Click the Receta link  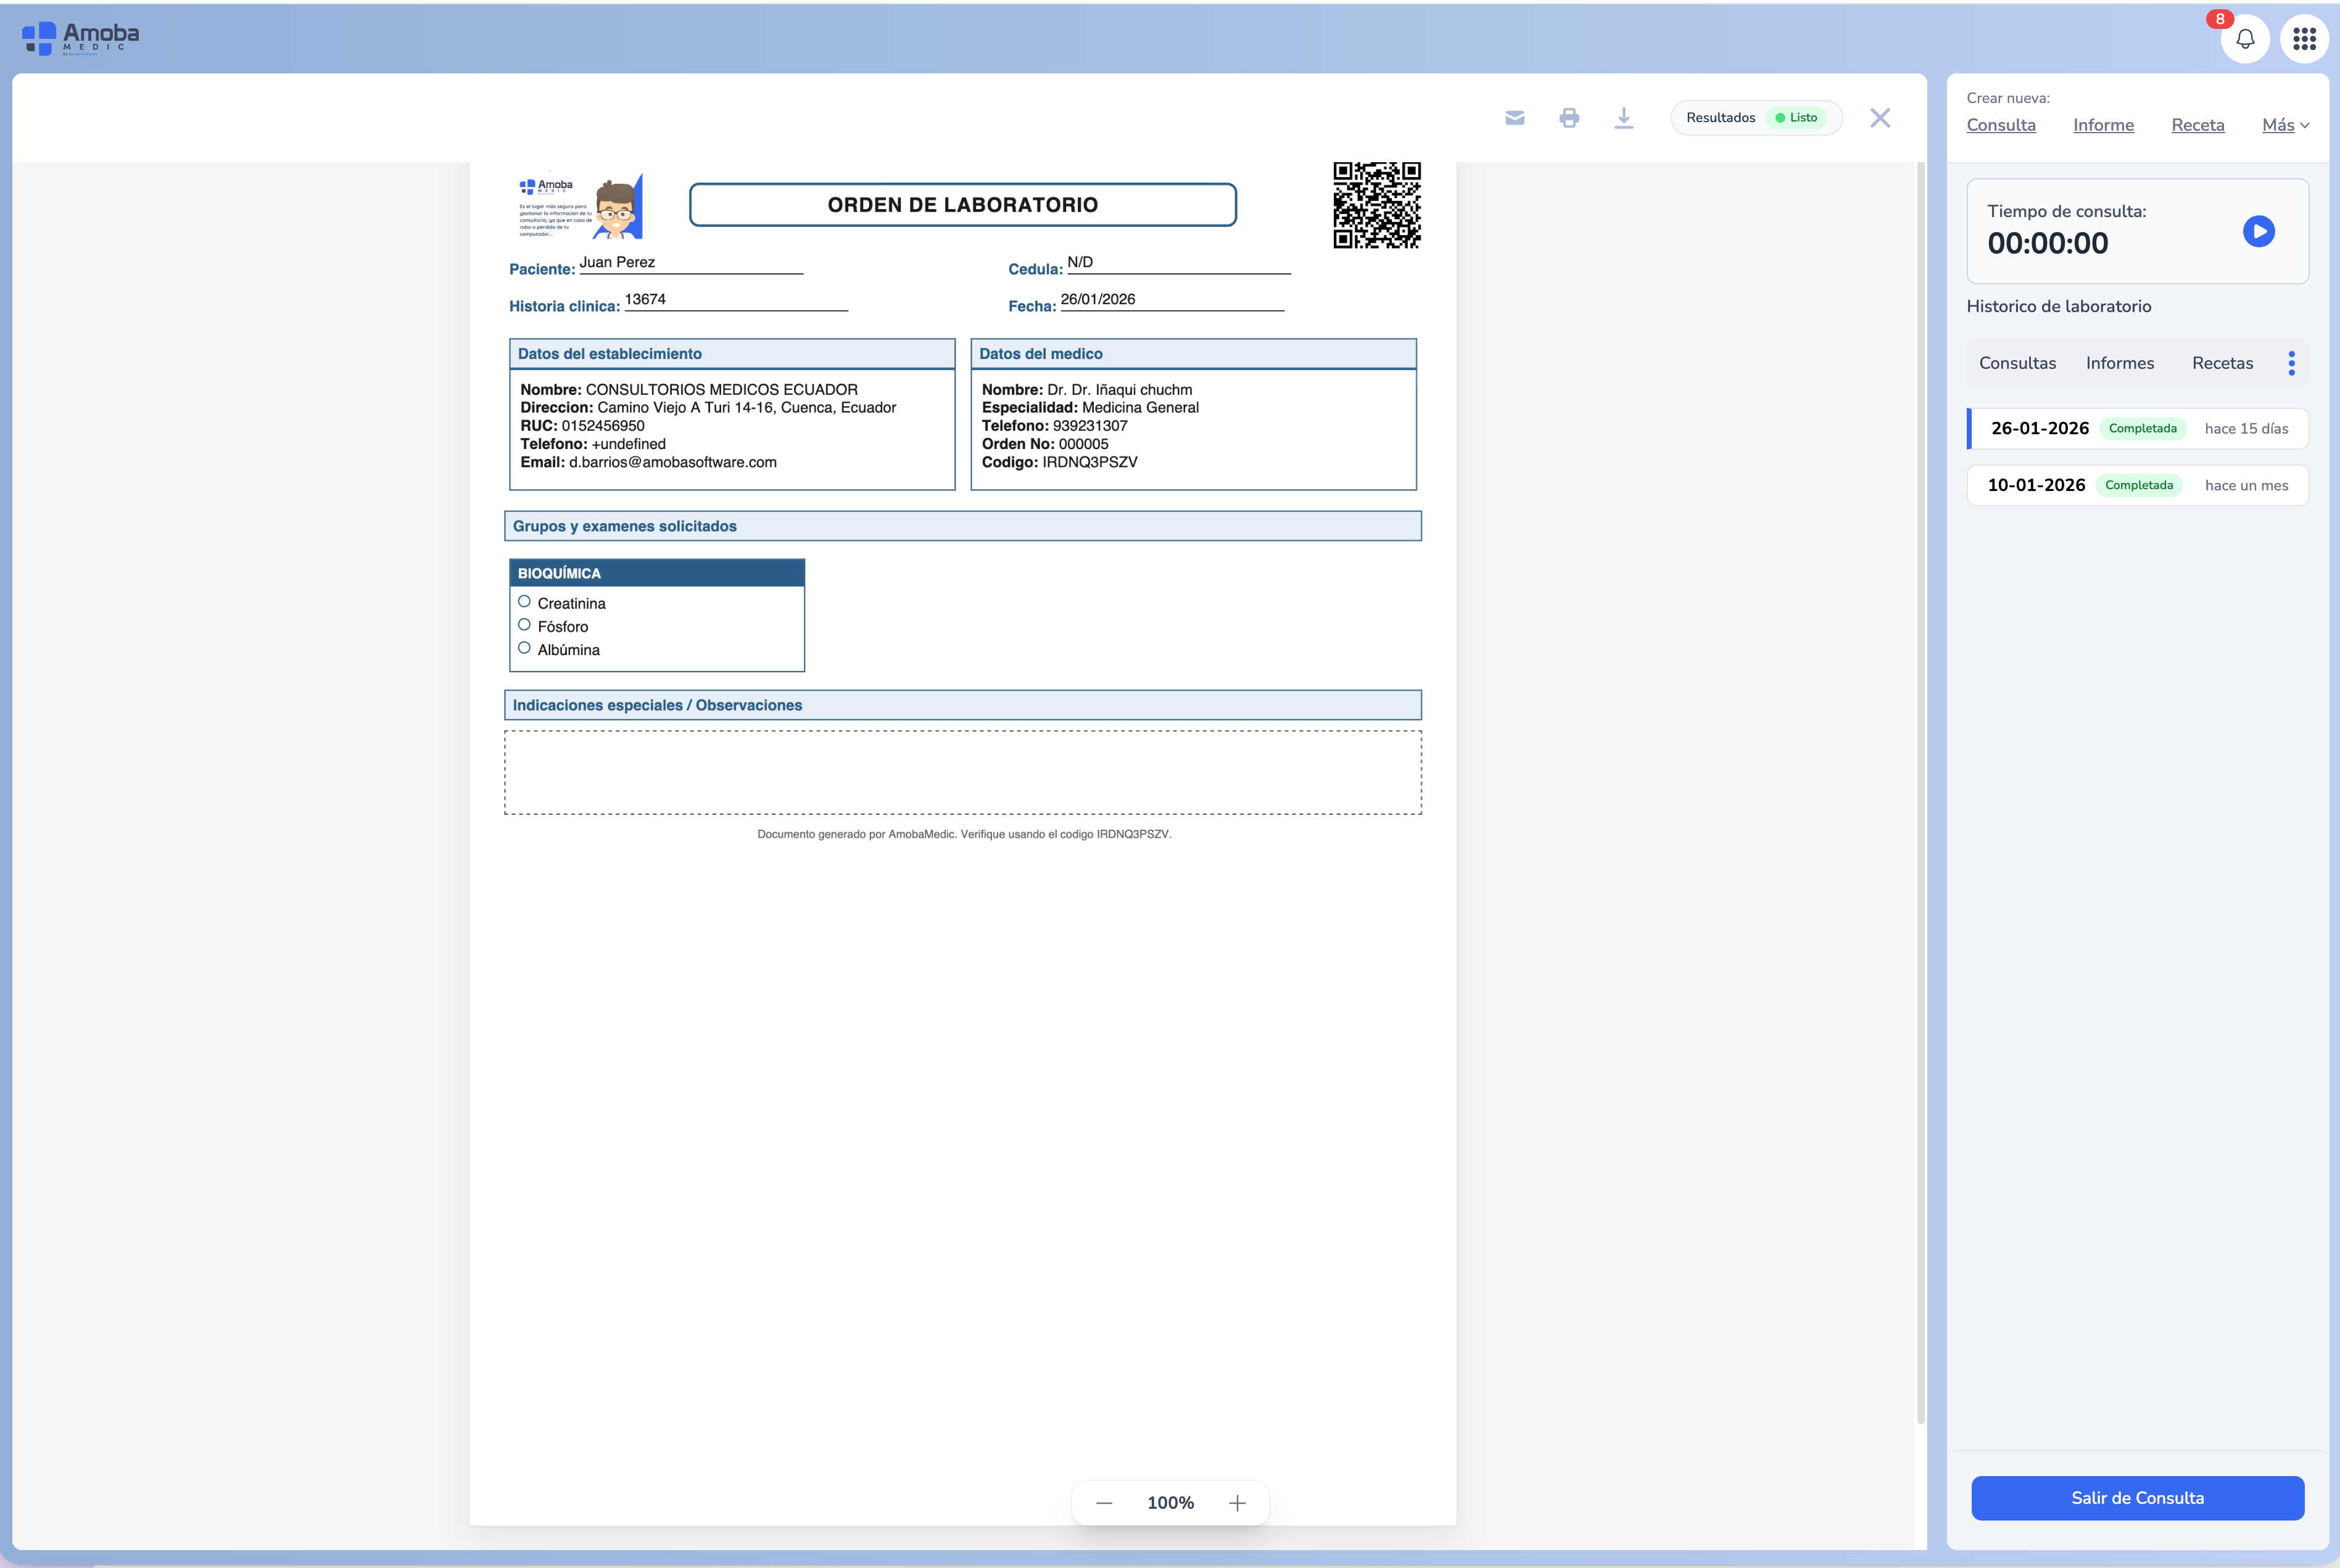2197,125
